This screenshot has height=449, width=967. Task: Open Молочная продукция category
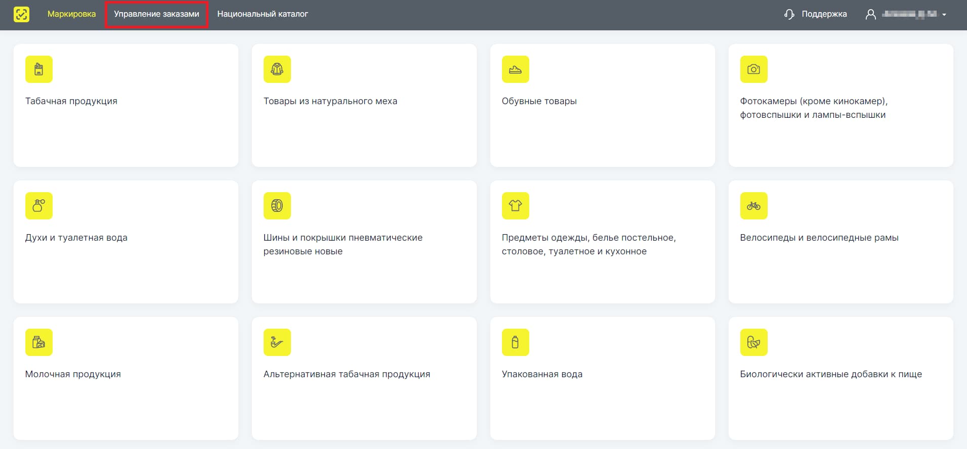click(126, 378)
